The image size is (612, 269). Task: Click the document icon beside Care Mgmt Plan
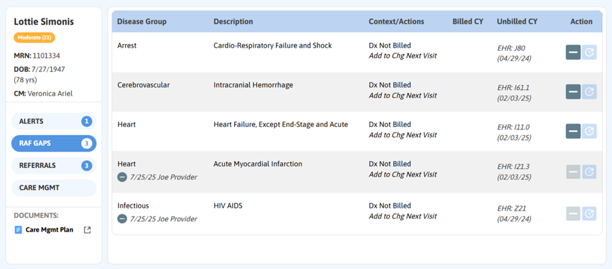tap(18, 230)
